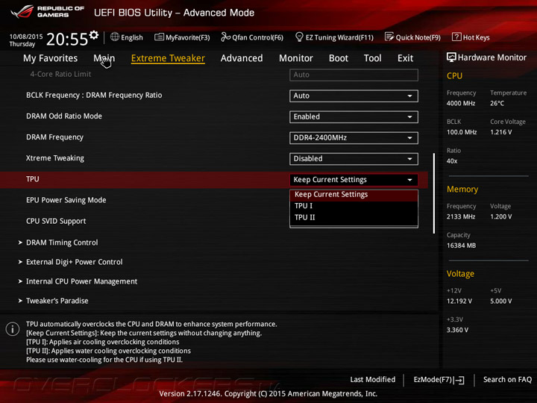Click the memory capacity value 16384 MB
This screenshot has width=537, height=403.
pyautogui.click(x=461, y=246)
